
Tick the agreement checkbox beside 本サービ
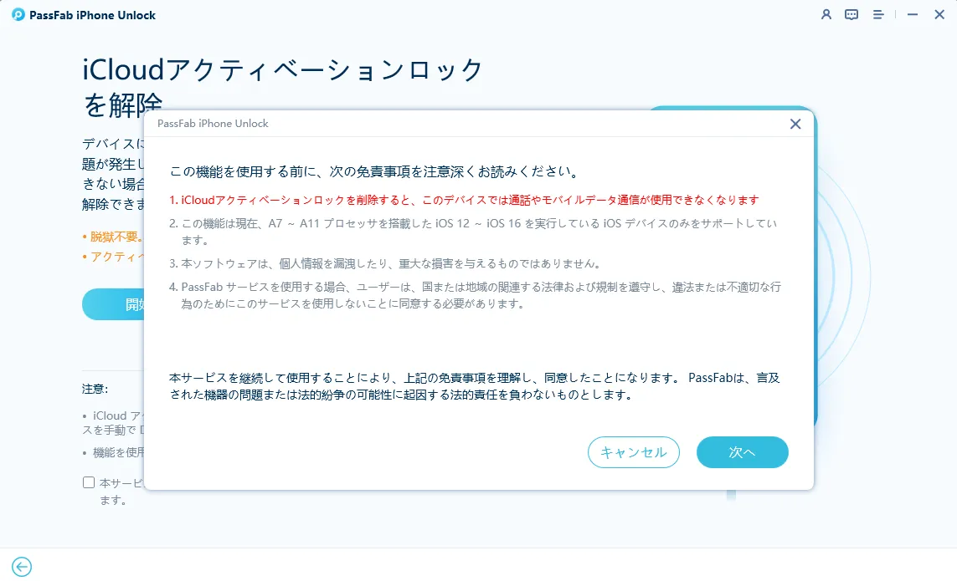pyautogui.click(x=89, y=483)
